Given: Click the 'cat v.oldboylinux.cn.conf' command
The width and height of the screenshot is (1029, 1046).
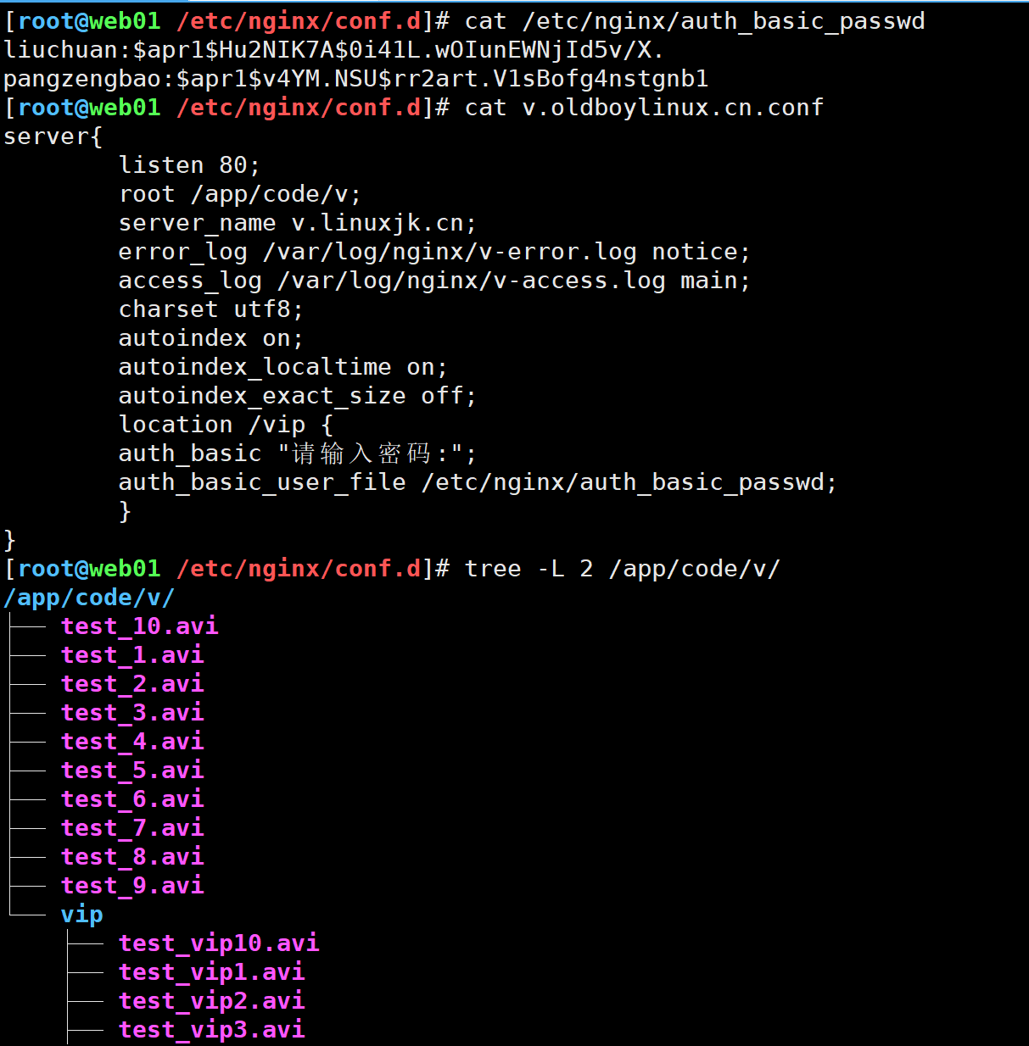Looking at the screenshot, I should [644, 108].
